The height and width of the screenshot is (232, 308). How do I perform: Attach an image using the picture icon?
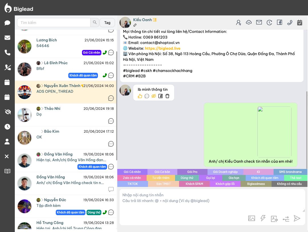pos(251,218)
